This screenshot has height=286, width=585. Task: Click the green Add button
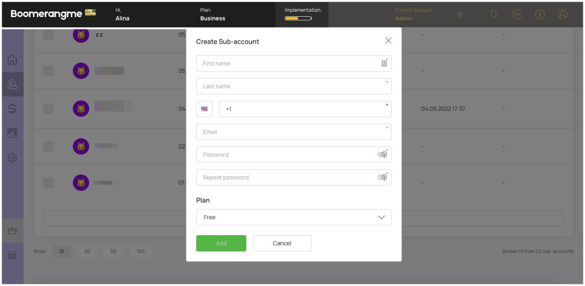221,243
